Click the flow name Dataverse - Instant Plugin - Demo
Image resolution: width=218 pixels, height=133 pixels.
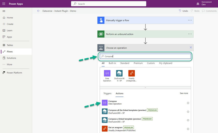click(x=59, y=11)
